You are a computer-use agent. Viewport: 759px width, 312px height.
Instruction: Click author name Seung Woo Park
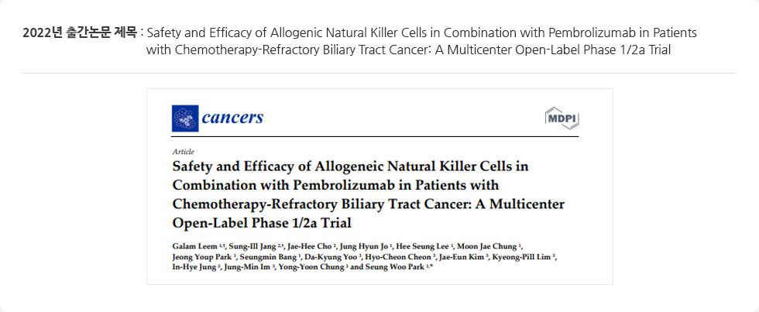coord(391,267)
